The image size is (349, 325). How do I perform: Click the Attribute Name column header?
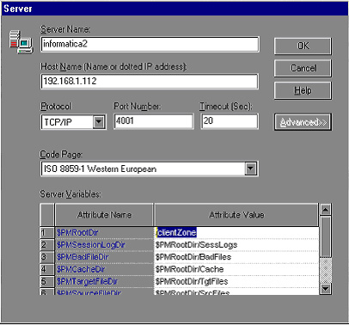tap(104, 215)
